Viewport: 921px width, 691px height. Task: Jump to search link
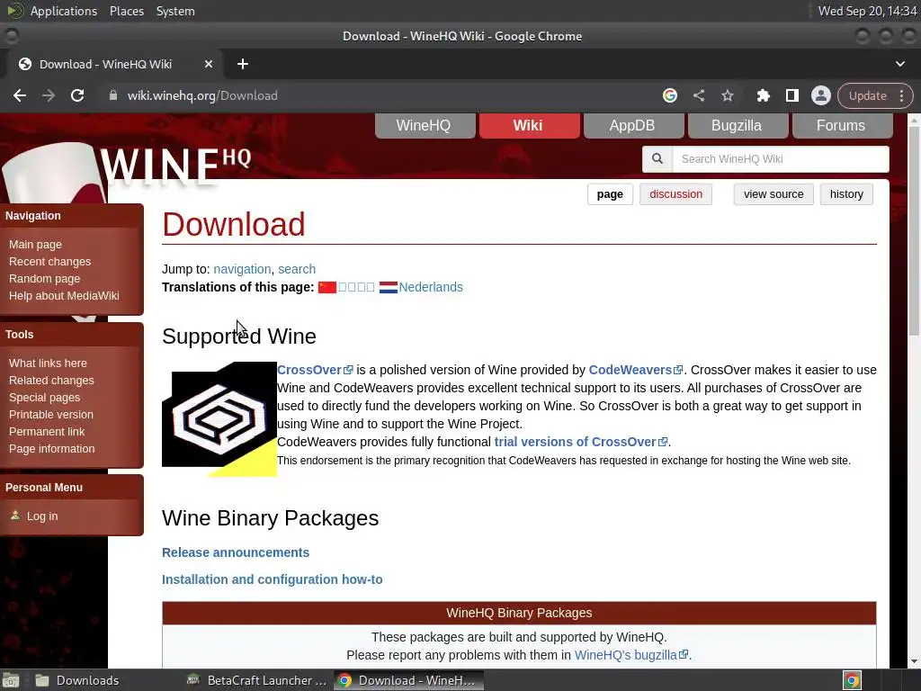[297, 269]
